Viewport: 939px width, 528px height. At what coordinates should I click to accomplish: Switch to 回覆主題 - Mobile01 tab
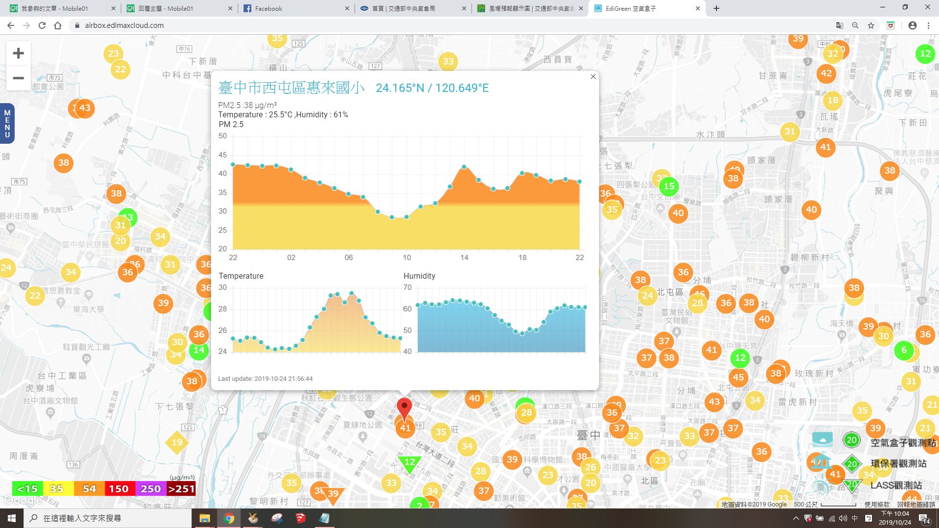tap(179, 8)
